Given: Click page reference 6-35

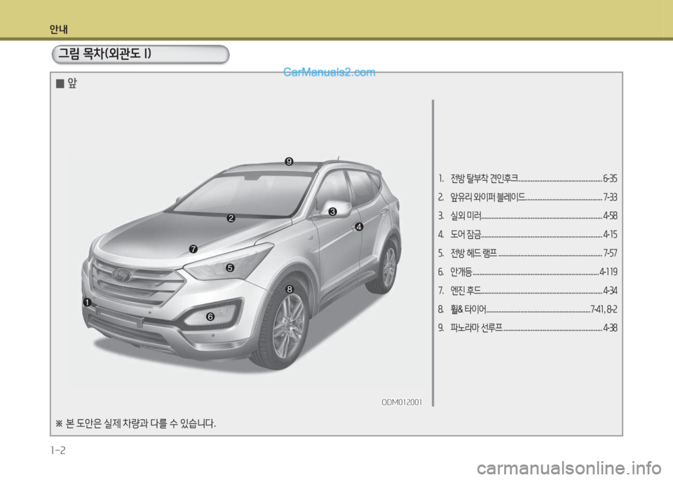Looking at the screenshot, I should click(x=610, y=179).
